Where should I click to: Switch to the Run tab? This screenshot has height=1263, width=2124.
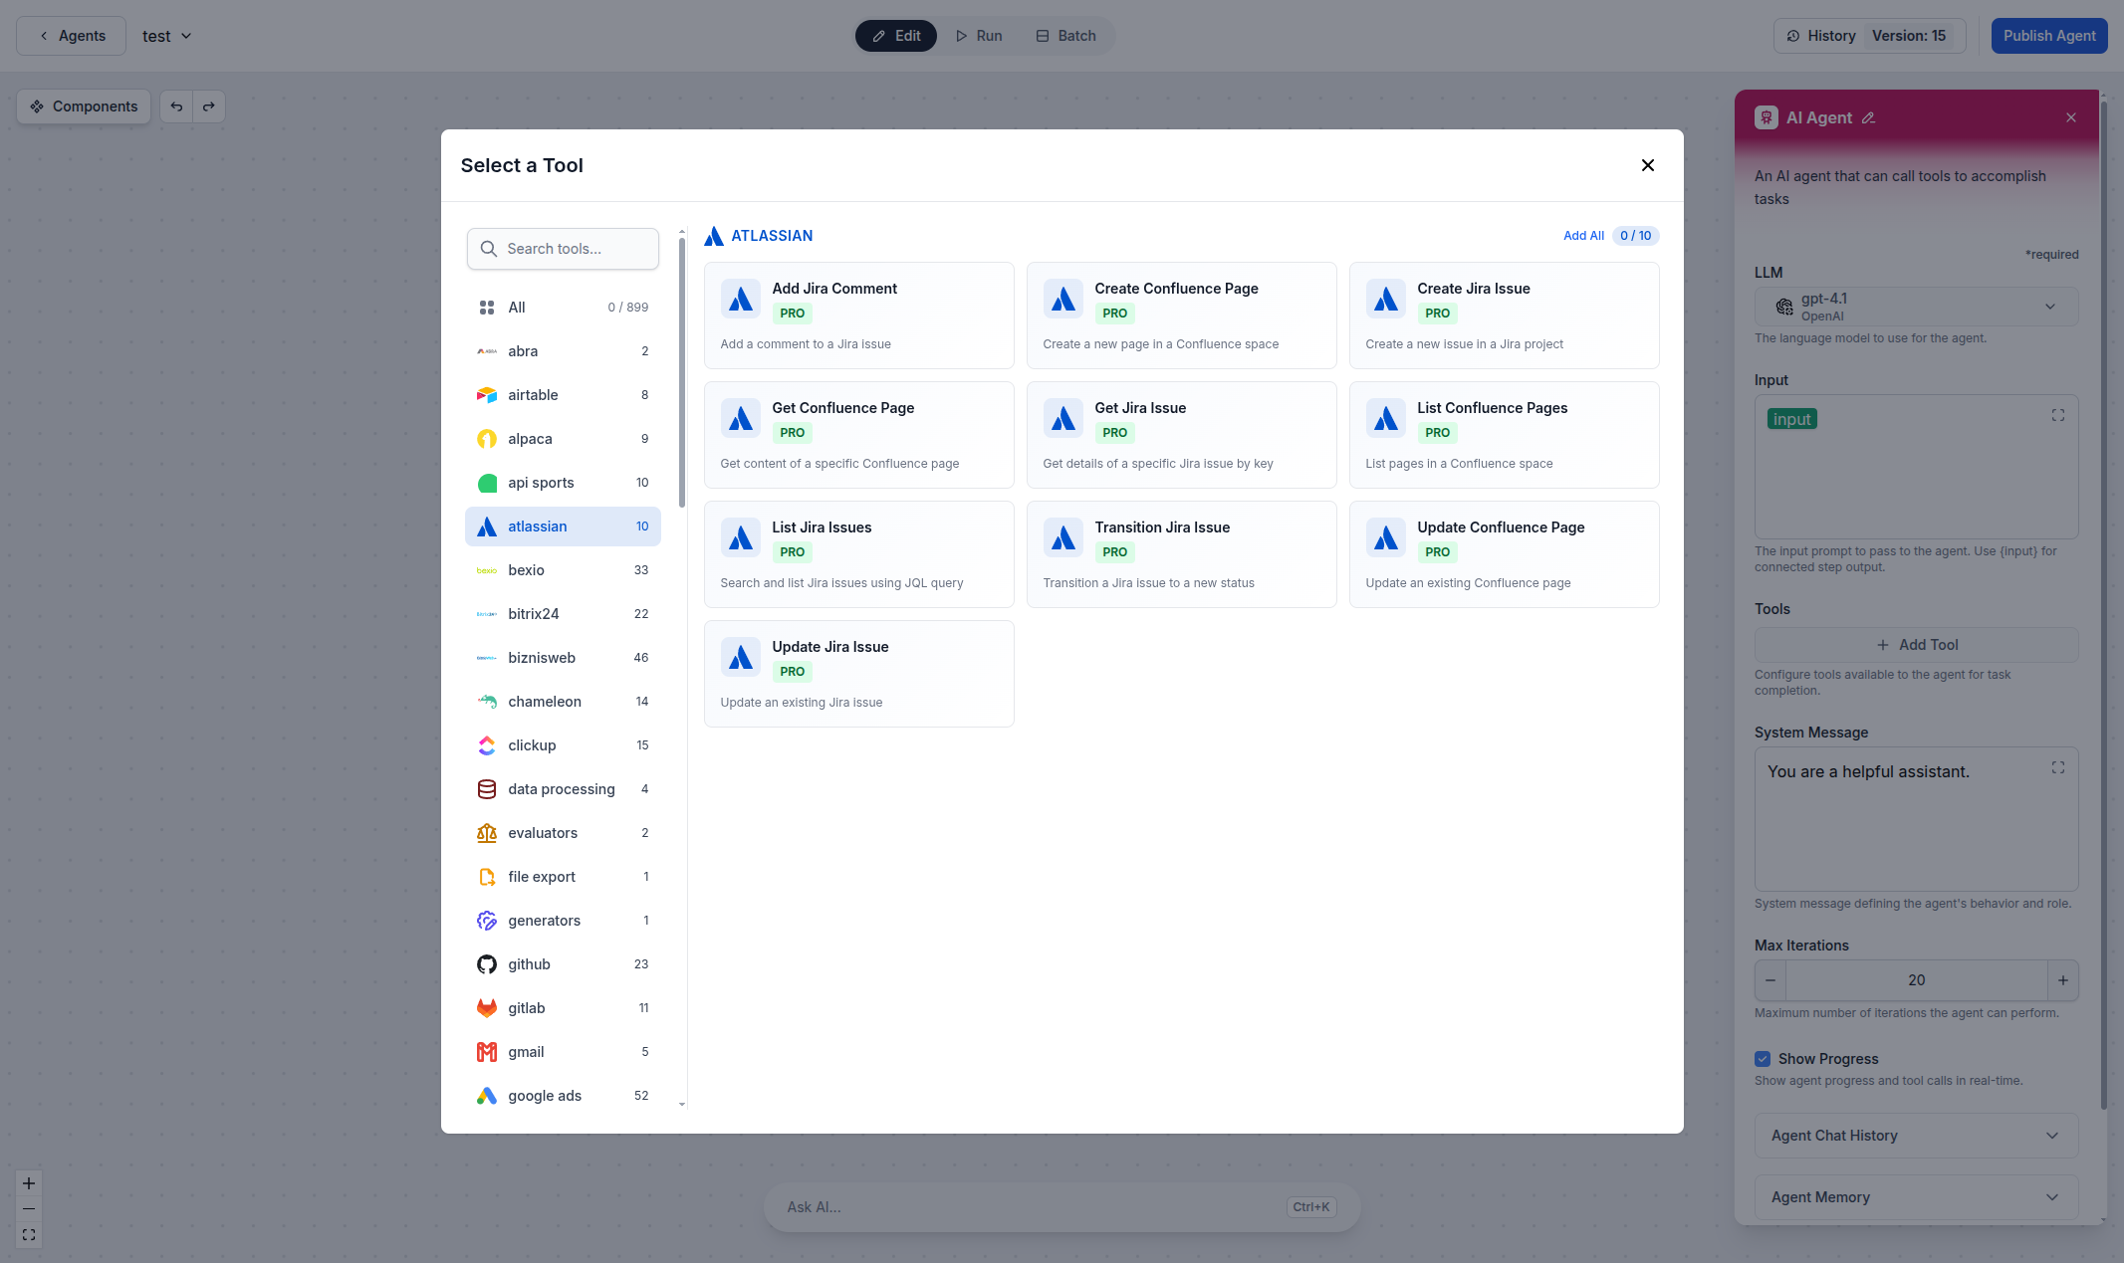click(978, 35)
